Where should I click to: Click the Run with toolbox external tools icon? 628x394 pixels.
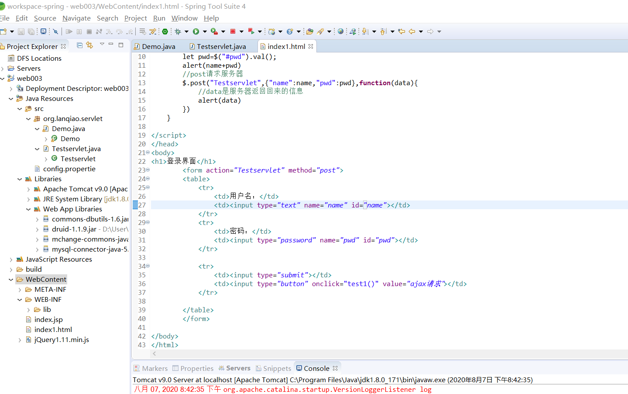(214, 31)
